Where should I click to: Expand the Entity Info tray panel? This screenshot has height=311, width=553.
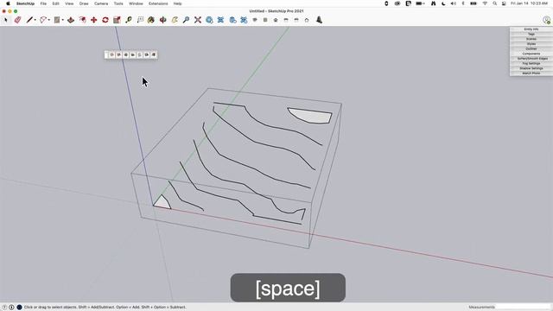(531, 29)
